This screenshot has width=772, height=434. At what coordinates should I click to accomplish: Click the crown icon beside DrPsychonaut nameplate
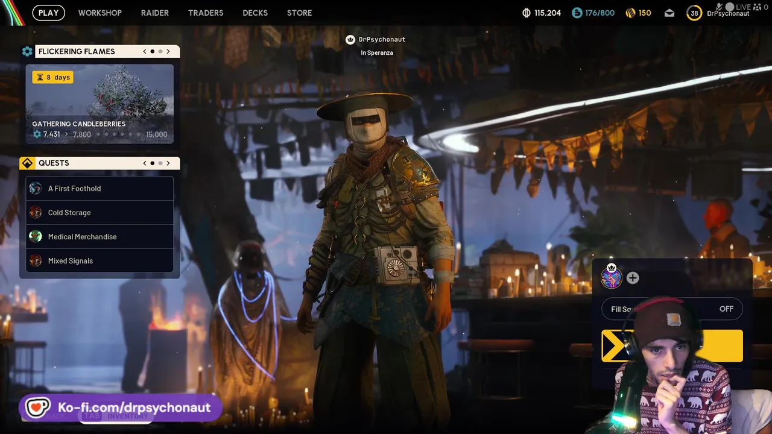pyautogui.click(x=350, y=39)
